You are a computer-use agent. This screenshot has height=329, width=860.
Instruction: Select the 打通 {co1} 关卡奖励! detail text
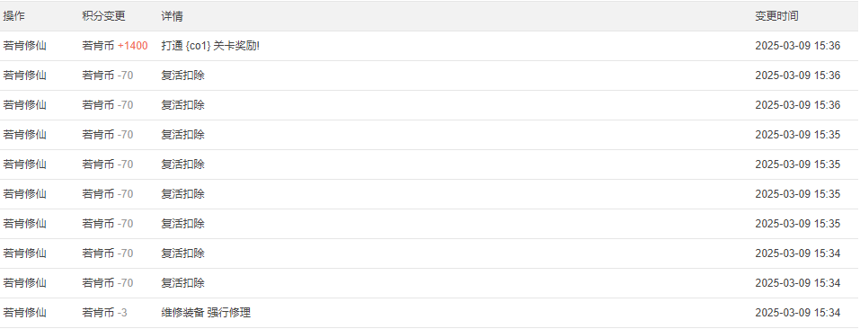210,46
